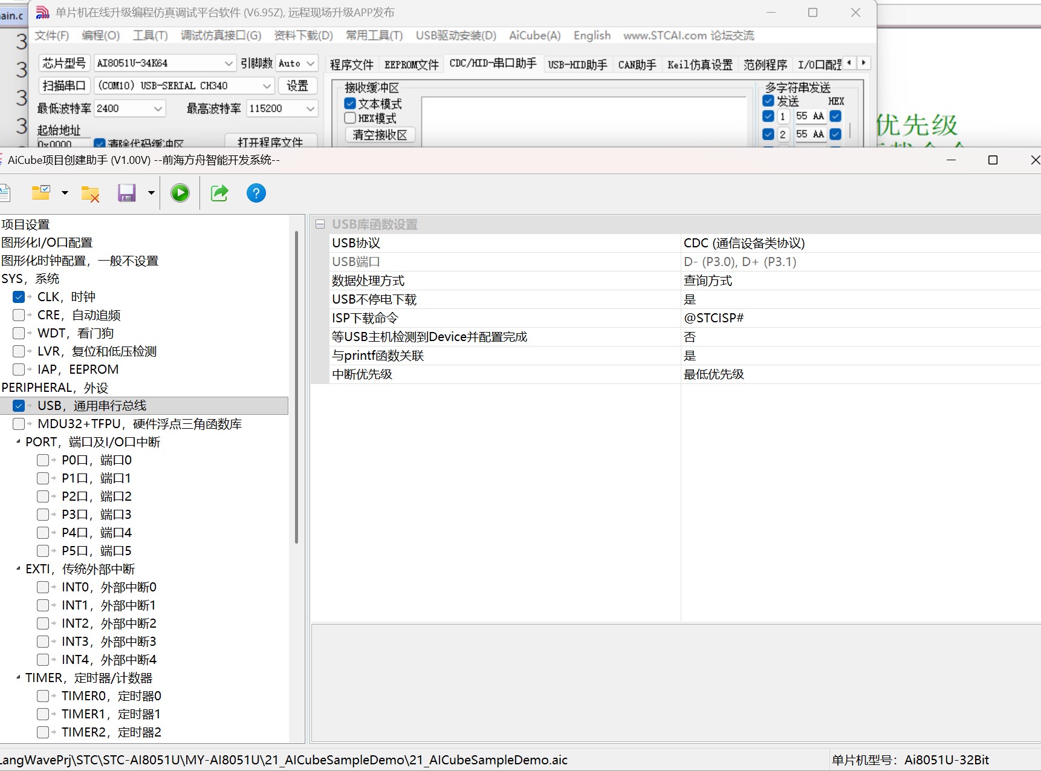
Task: Click the scan serial port button 扫描串口
Action: [63, 85]
